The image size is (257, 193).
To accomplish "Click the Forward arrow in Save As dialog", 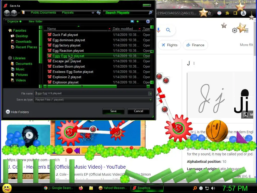I will [x=14, y=13].
